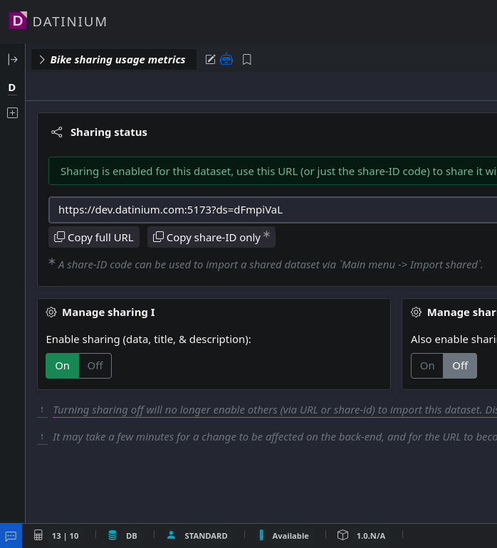Copy full URL button
497x548 pixels.
pos(93,238)
